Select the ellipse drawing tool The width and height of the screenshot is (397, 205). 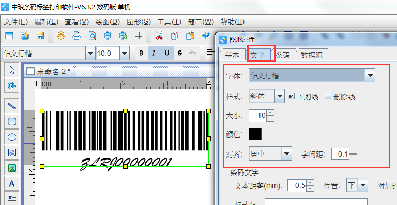point(12,137)
